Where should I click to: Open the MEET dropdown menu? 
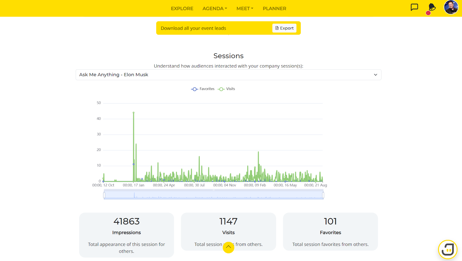click(x=245, y=9)
